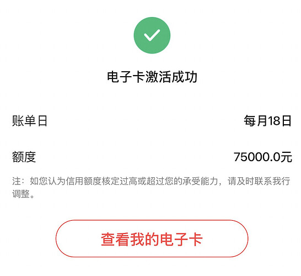Click 超过您的承受能力 phrase in note
Viewport: 301px width, 276px height.
tap(182, 181)
